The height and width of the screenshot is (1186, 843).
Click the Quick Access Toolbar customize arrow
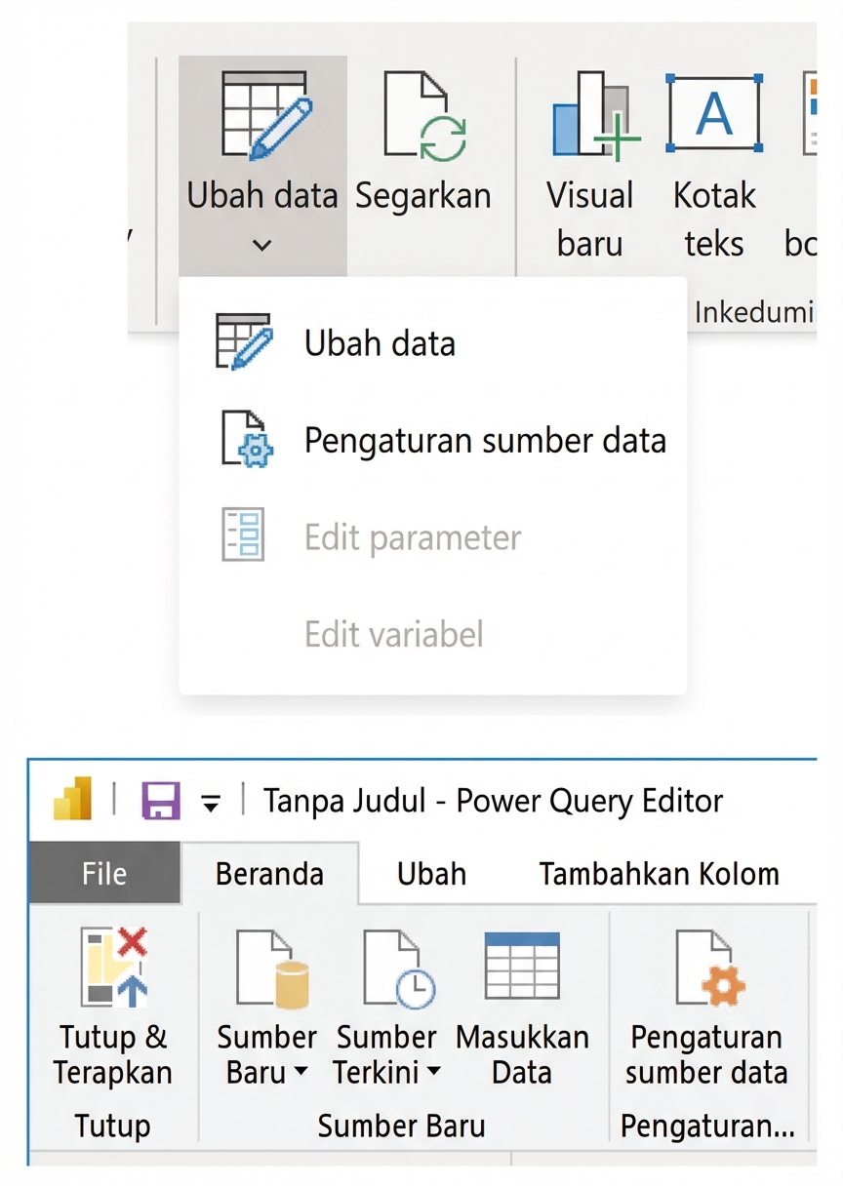(208, 800)
